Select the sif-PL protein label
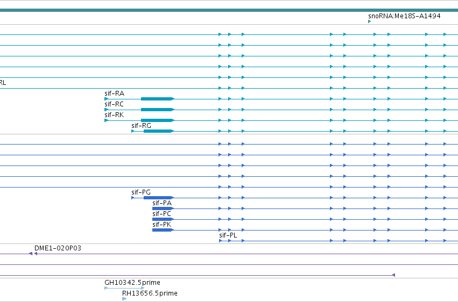 228,235
